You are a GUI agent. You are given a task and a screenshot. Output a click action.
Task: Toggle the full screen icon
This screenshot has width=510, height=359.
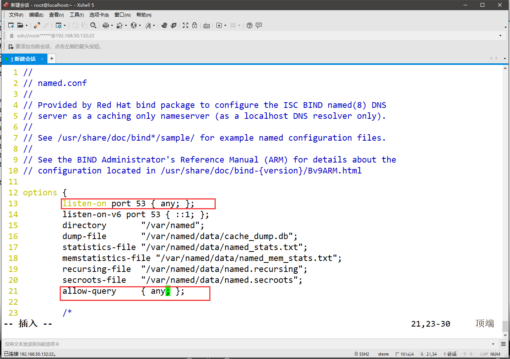[x=185, y=25]
